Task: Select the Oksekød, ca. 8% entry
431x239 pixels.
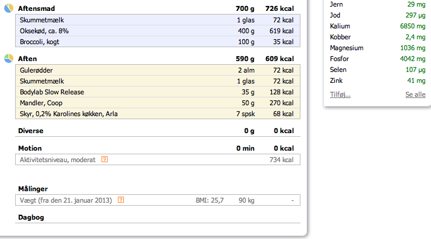Action: pos(158,31)
